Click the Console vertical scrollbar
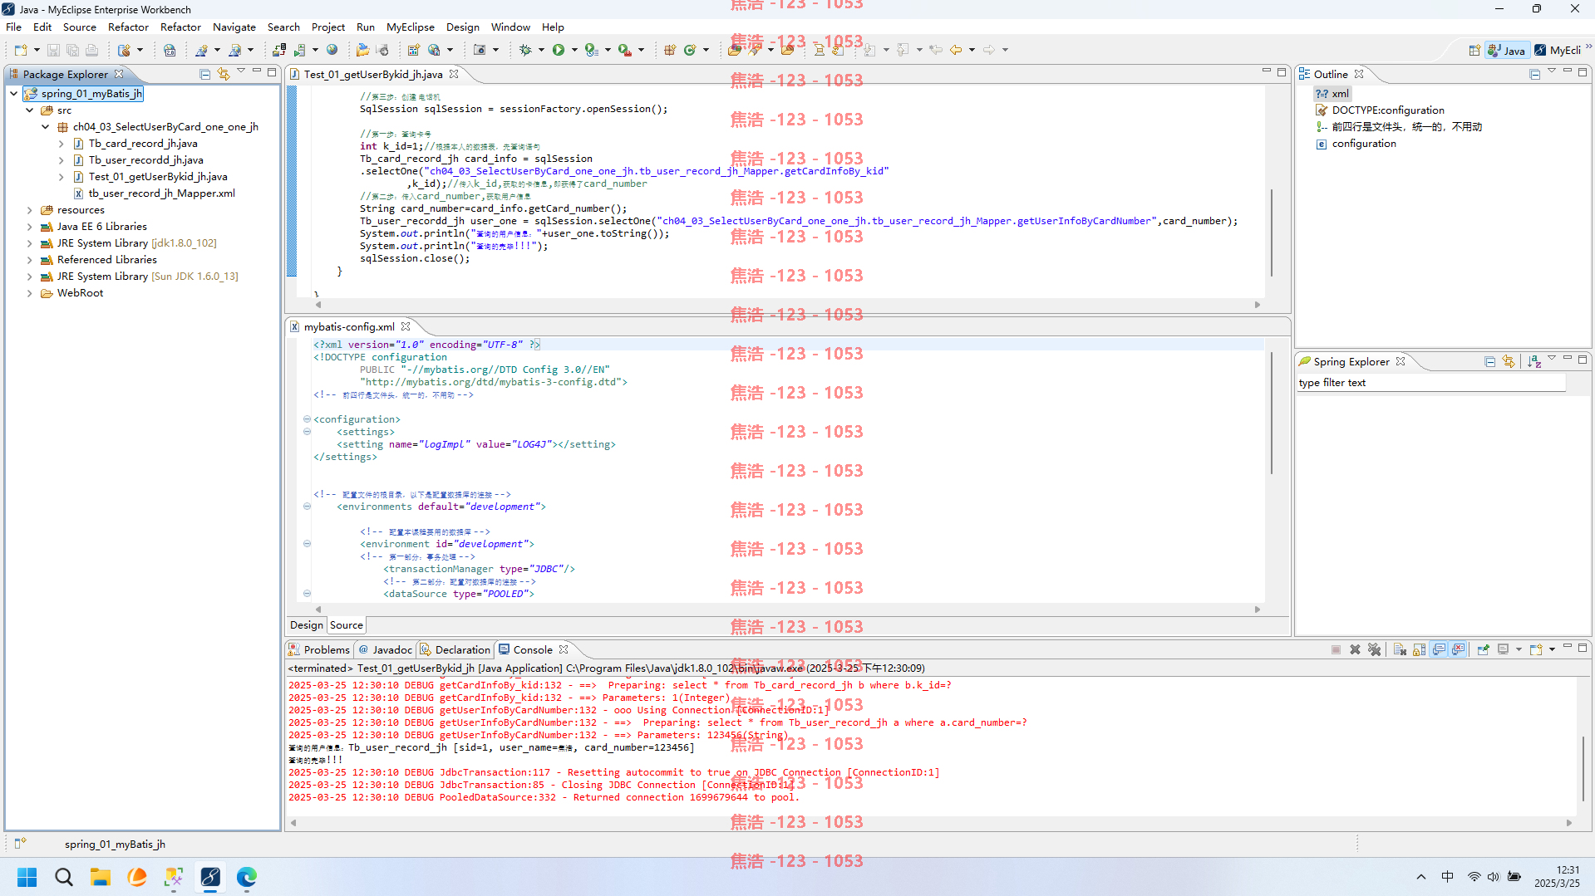This screenshot has height=896, width=1595. [1583, 768]
